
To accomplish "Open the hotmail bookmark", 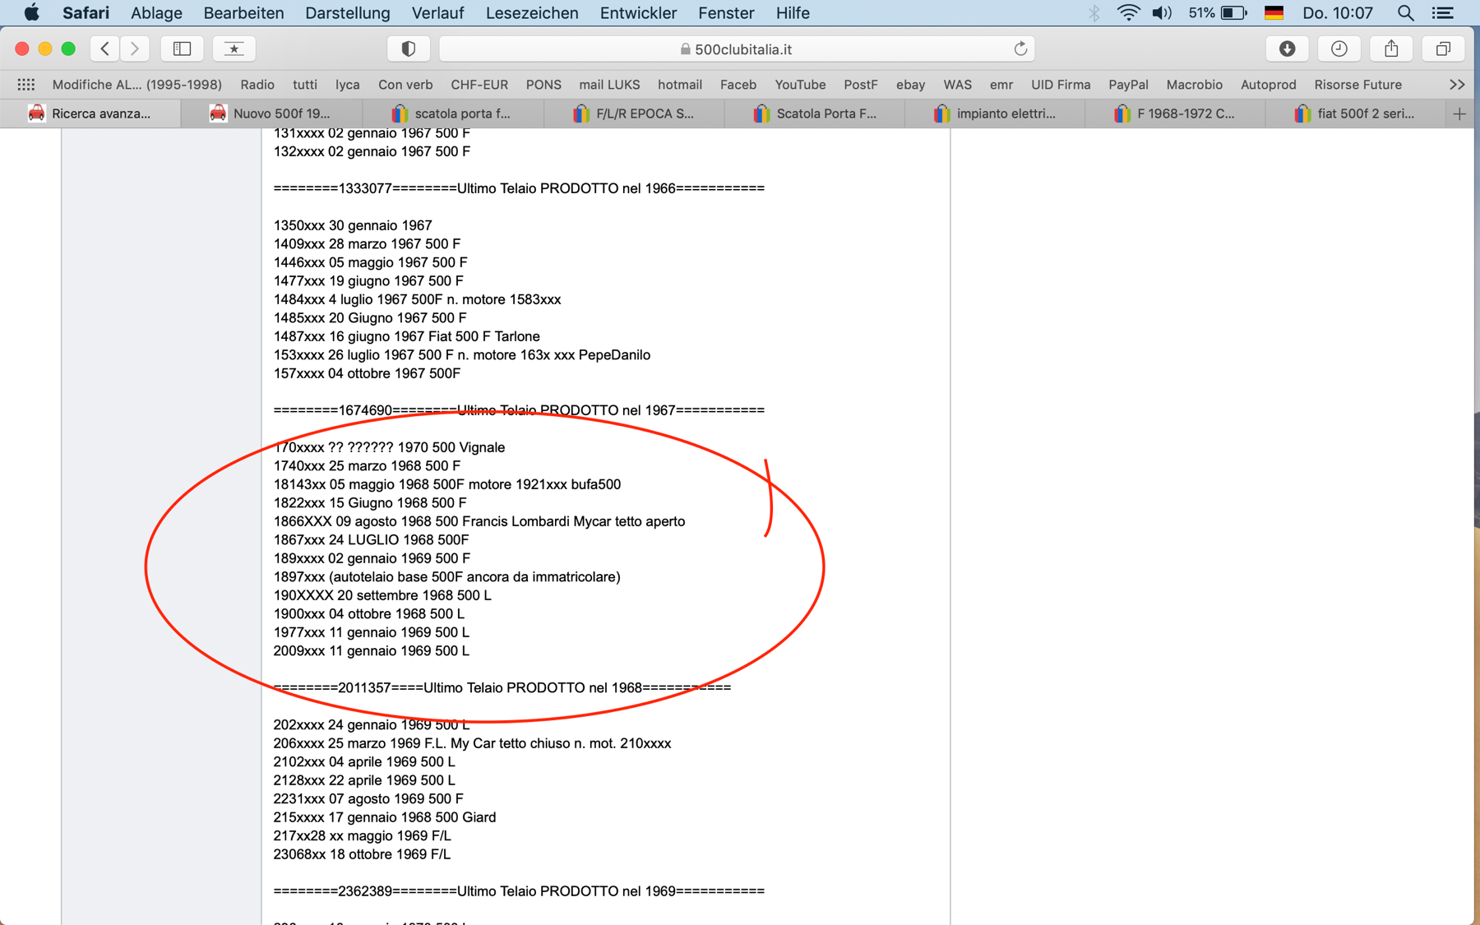I will 679,85.
